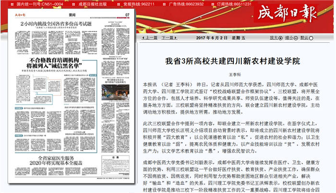Image resolution: width=336 pixels, height=193 pixels.
Task: Reset text size with 默认 circle icon
Action: (x=311, y=37)
